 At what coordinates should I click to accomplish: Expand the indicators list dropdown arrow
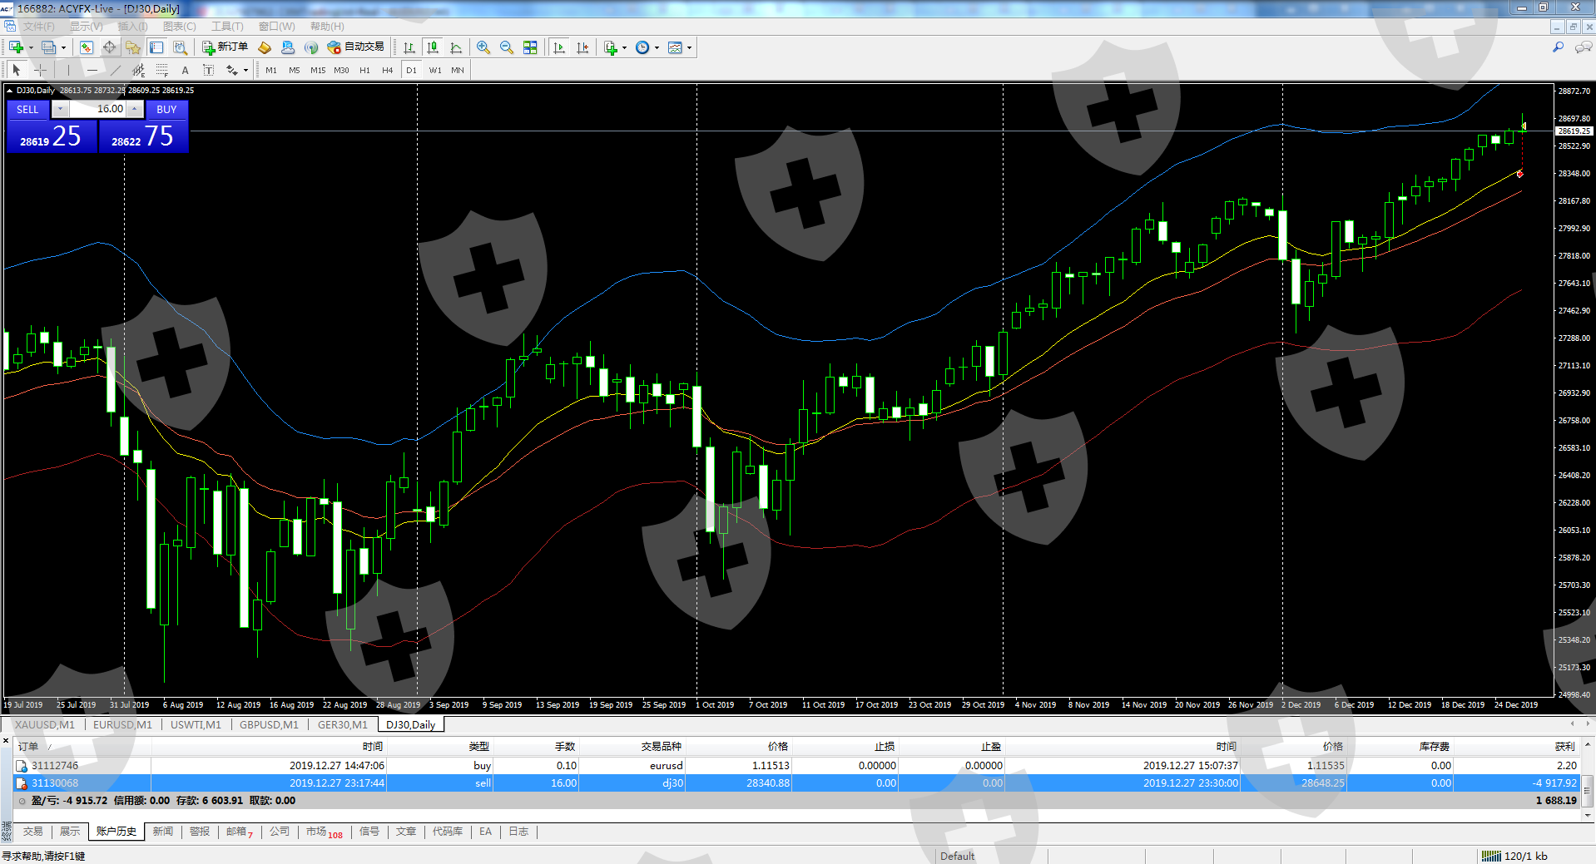624,47
